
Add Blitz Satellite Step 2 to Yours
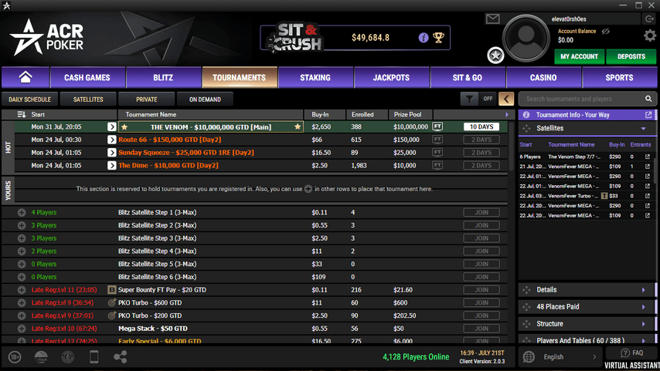click(x=22, y=225)
